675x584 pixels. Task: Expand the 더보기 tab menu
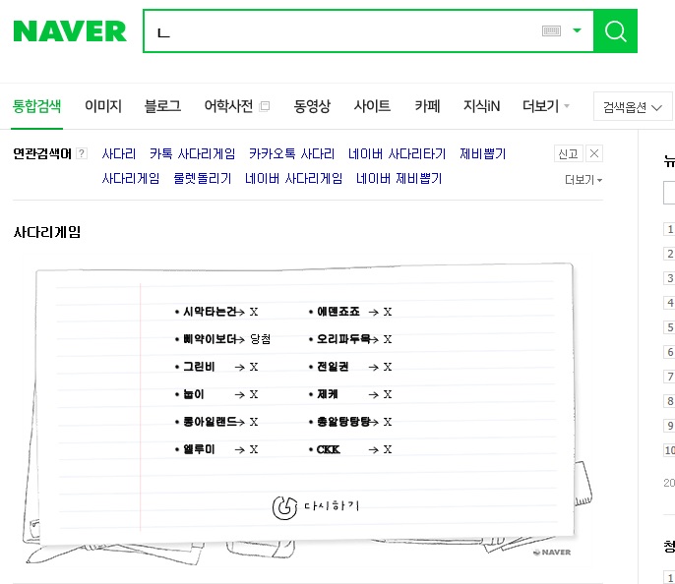point(545,106)
